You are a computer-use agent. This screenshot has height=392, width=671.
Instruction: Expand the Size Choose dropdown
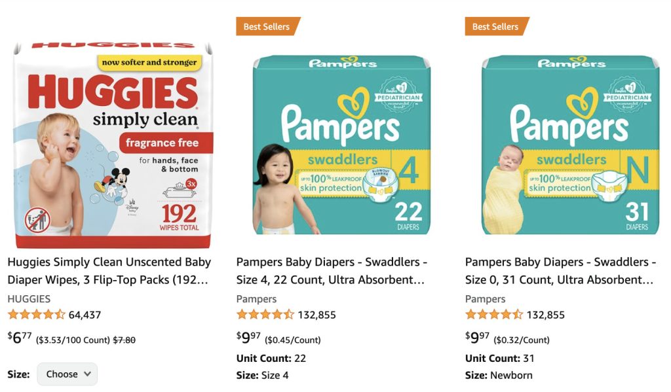[x=67, y=374]
